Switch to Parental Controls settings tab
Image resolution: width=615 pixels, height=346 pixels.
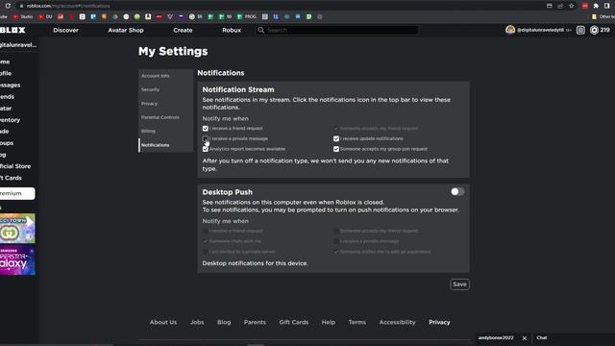166,117
